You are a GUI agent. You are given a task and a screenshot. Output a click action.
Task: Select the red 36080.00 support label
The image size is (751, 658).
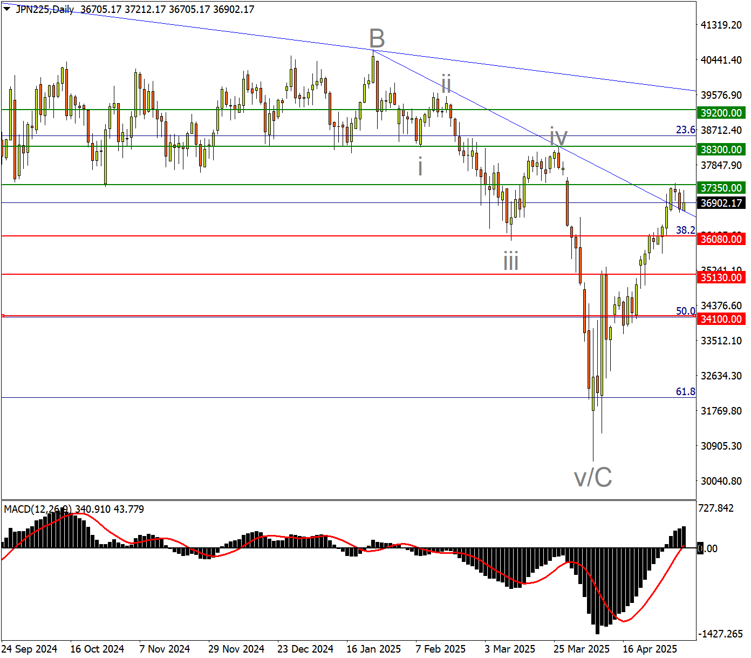pyautogui.click(x=721, y=239)
